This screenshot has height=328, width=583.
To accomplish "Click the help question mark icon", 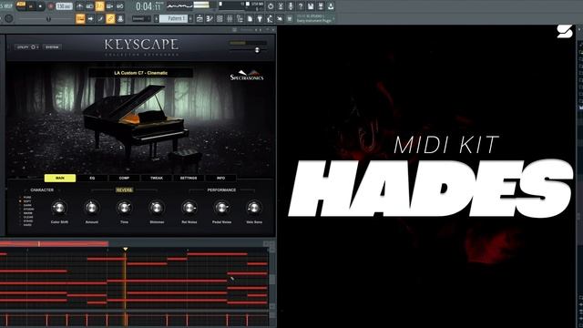I will 301,6.
